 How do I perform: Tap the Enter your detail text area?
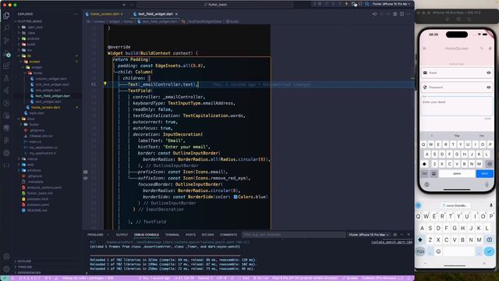[x=457, y=106]
